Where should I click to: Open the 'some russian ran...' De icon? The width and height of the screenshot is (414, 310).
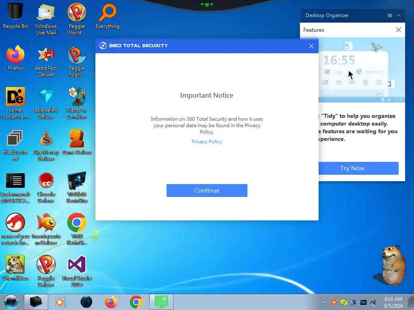point(15,103)
